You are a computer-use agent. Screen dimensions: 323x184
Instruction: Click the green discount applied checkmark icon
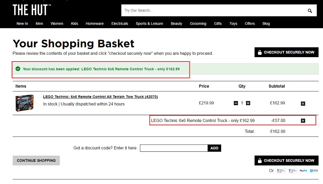tap(18, 69)
